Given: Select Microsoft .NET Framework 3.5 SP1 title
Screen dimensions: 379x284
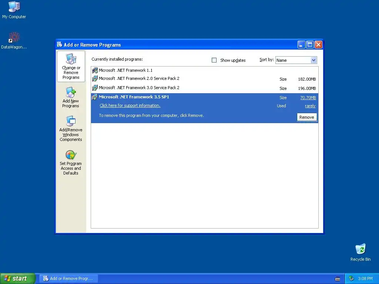Looking at the screenshot, I should tap(134, 97).
